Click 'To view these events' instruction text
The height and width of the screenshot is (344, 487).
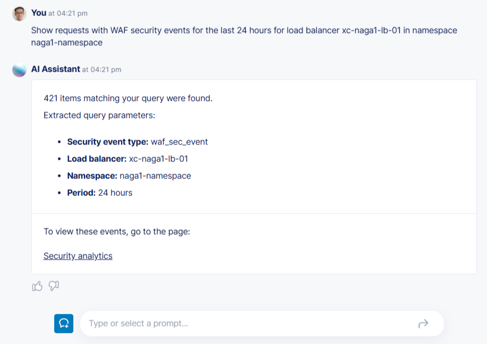(117, 231)
